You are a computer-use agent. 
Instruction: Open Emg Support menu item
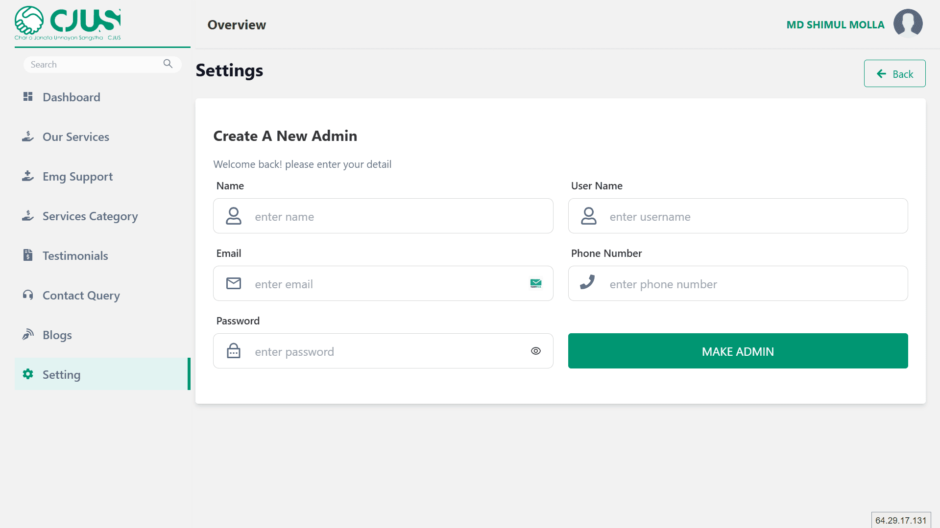(77, 177)
